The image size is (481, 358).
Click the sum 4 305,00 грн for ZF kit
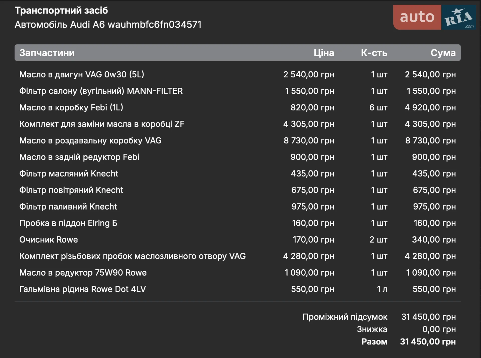[x=430, y=124]
